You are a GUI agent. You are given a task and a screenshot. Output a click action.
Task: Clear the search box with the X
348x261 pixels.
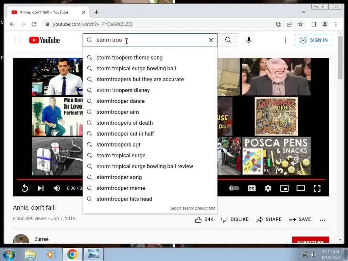[x=211, y=40]
